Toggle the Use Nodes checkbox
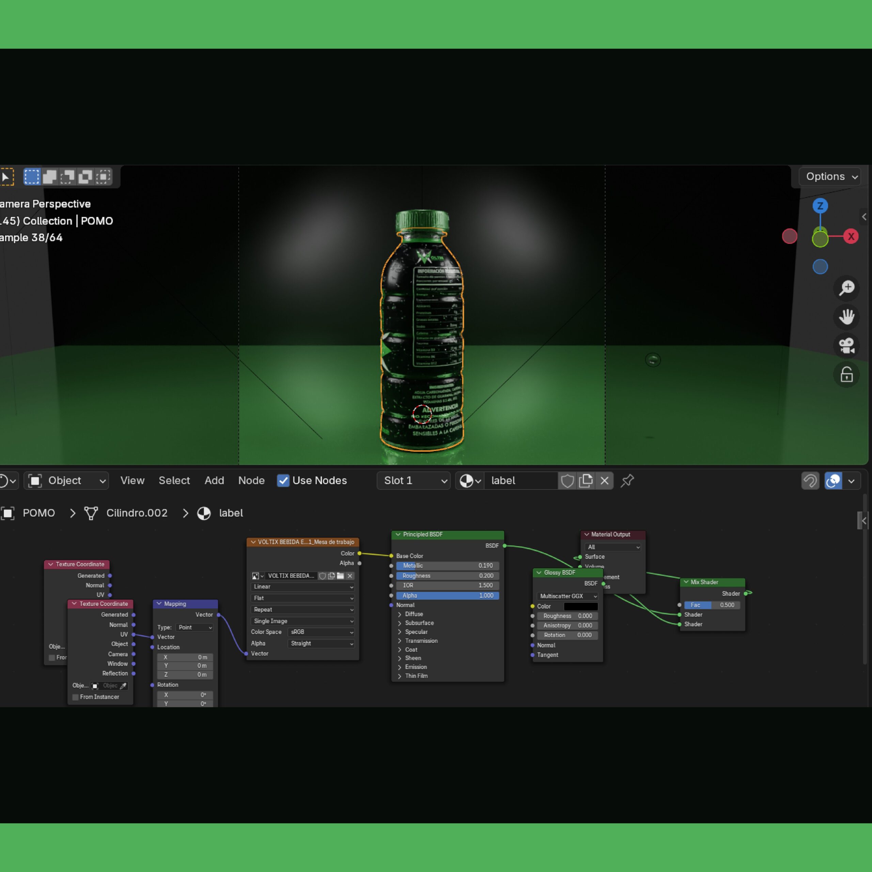 (x=283, y=481)
